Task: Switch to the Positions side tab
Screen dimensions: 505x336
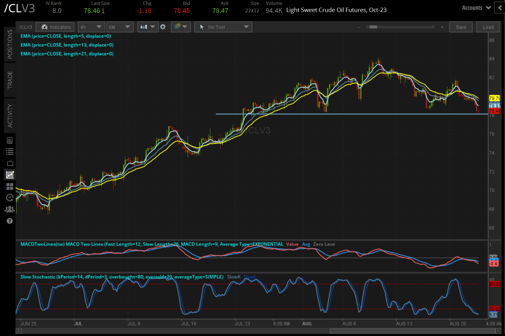Action: [10, 44]
